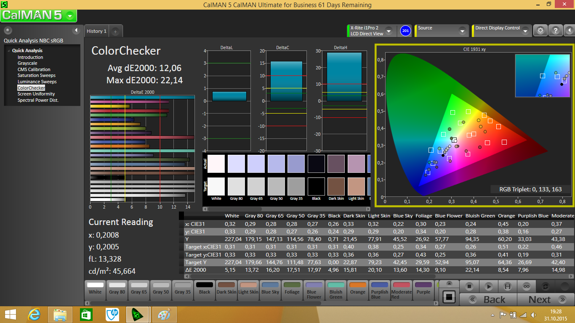Click the read series bracket icon
Screen dimensions: 575x323
(507, 286)
